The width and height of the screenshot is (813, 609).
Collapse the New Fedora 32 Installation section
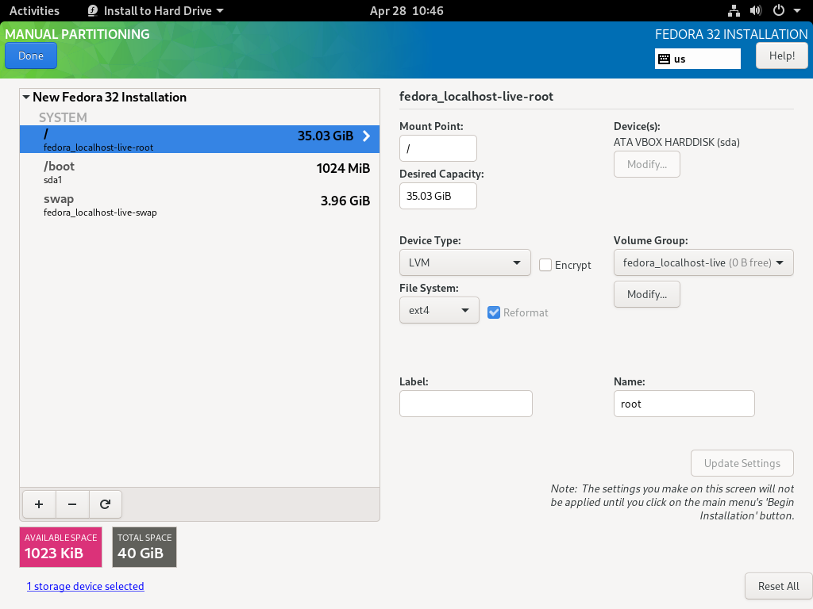pyautogui.click(x=26, y=97)
